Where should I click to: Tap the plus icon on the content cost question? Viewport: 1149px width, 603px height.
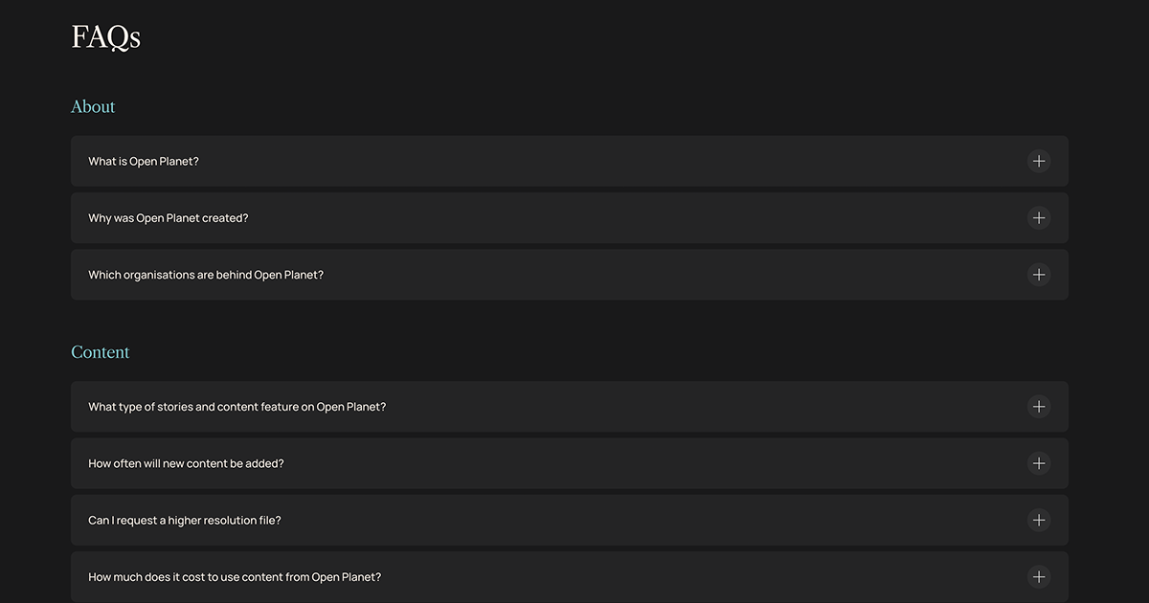[x=1039, y=577]
